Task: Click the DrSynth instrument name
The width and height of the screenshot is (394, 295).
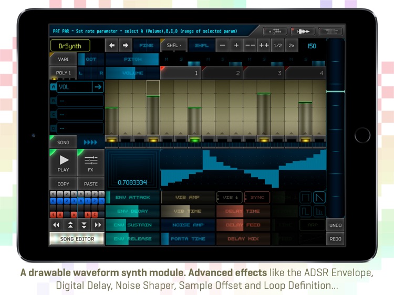Action: (x=70, y=46)
